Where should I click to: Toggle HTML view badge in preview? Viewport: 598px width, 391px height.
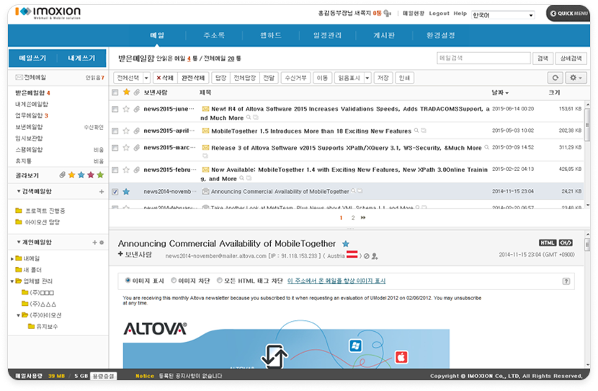pyautogui.click(x=548, y=243)
